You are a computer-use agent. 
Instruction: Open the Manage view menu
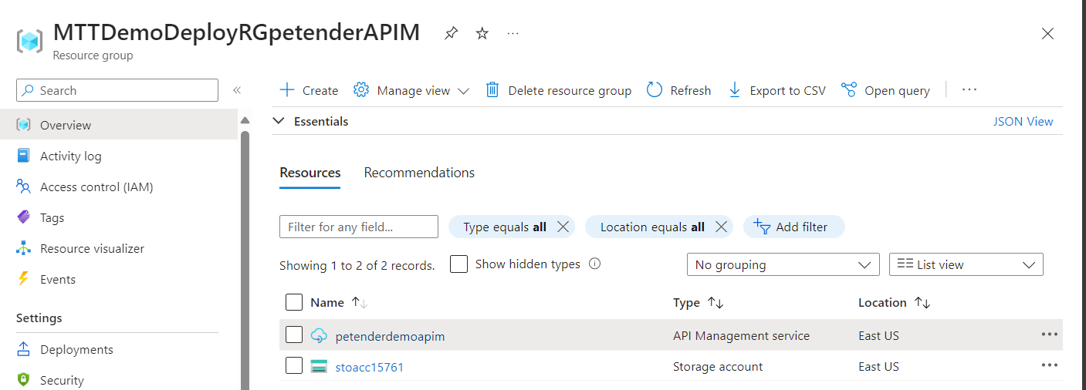411,90
